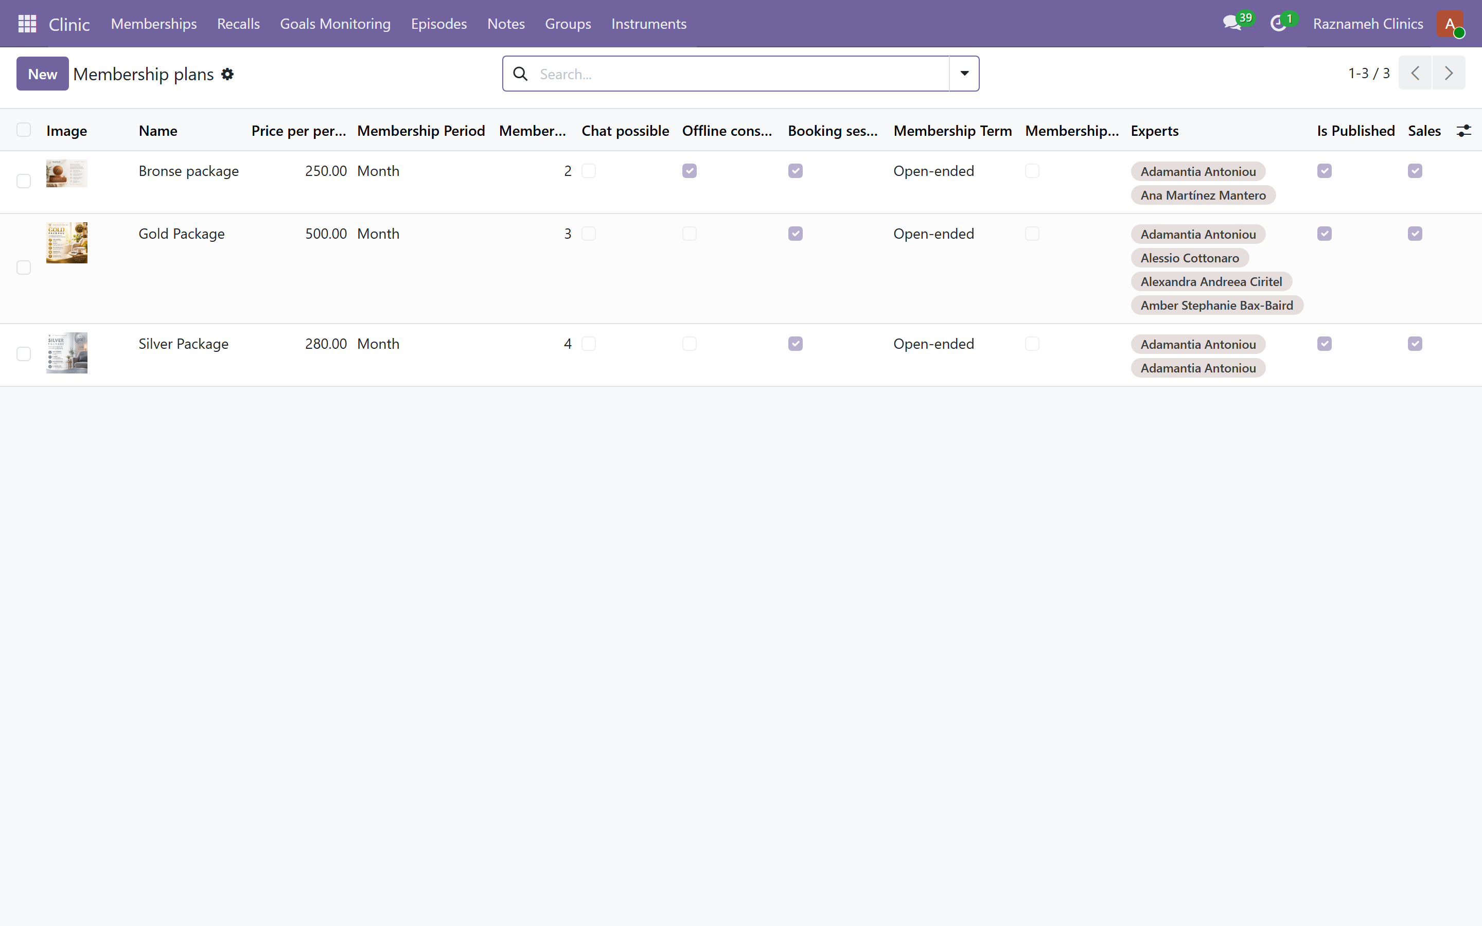1482x926 pixels.
Task: Click the Alessio Cottonaro expert tag
Action: tap(1189, 258)
